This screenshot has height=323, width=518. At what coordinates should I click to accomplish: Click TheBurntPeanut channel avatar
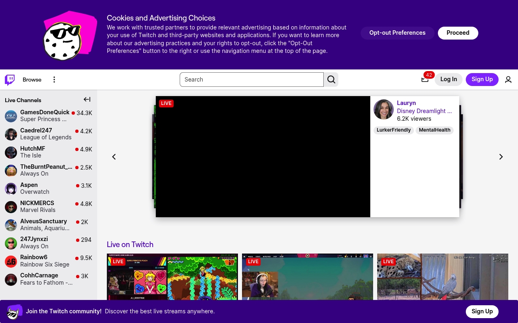point(11,171)
